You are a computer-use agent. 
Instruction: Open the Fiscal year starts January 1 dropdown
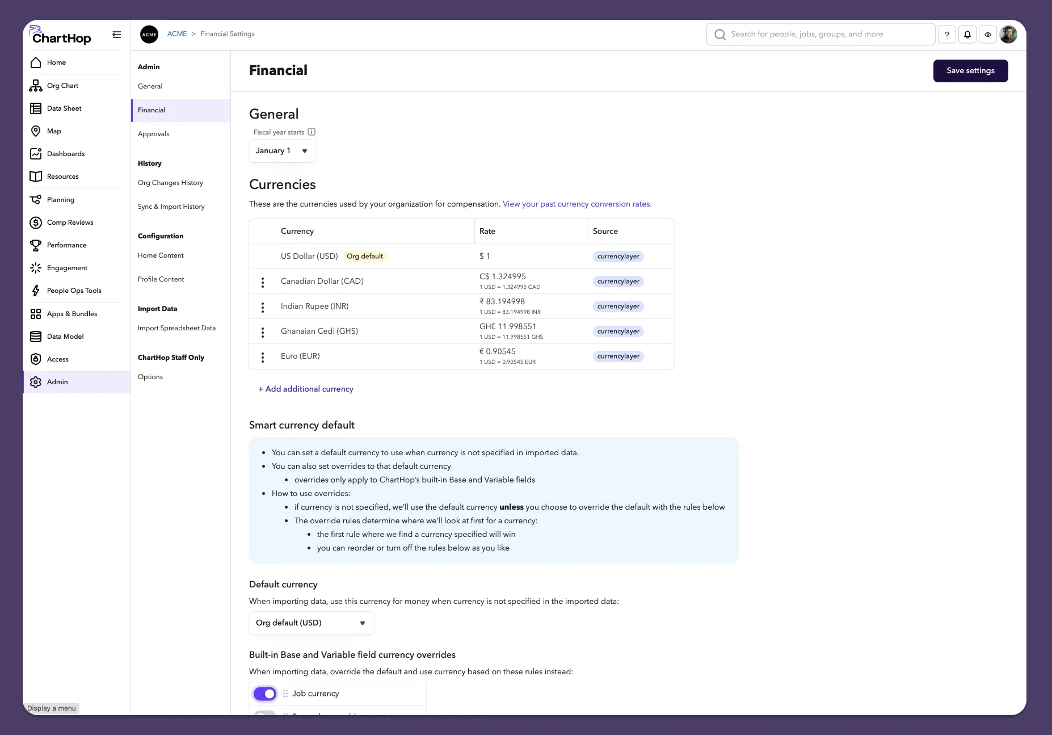(282, 151)
